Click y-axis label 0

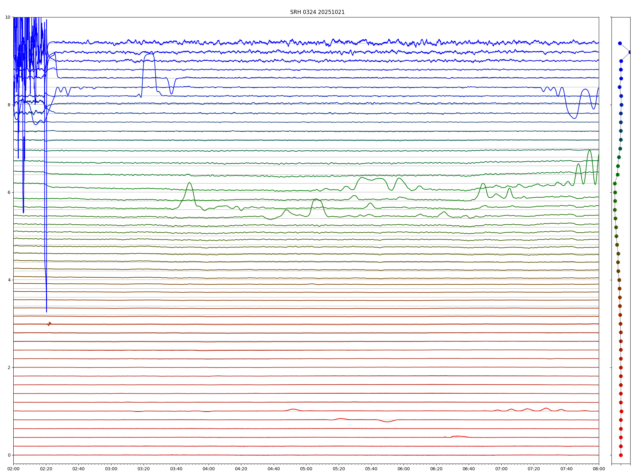tap(9, 455)
